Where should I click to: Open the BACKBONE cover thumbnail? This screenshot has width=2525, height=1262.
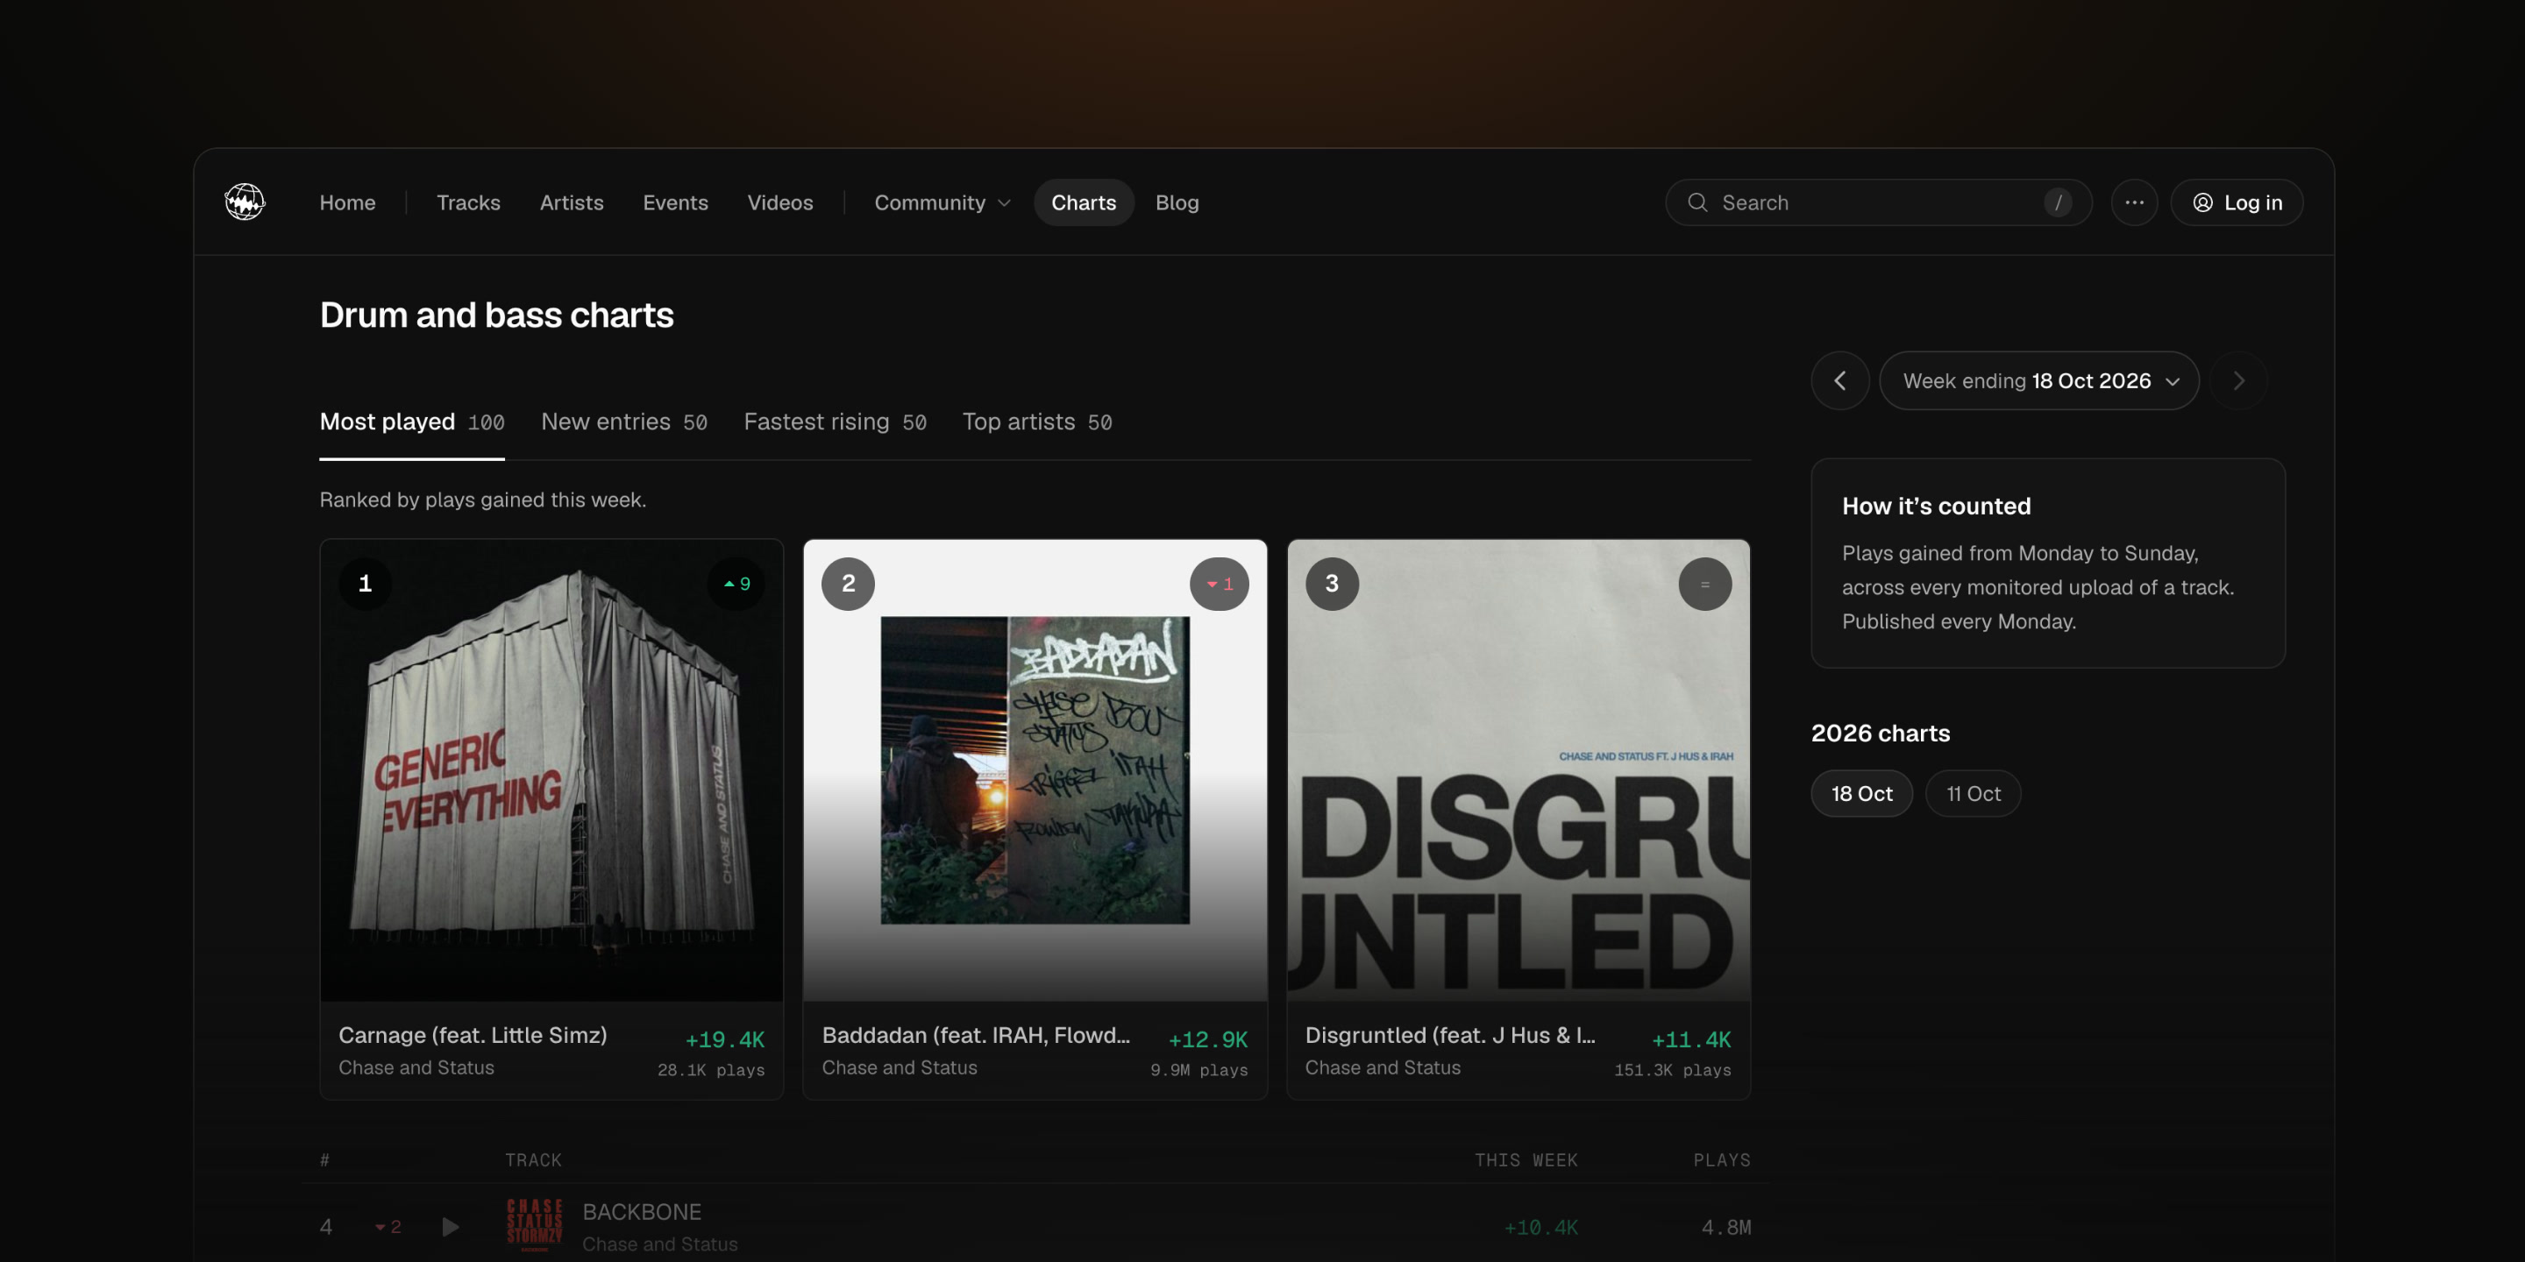(x=534, y=1226)
